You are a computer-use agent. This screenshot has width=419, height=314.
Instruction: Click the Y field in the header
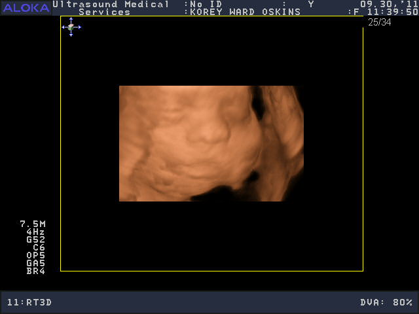pyautogui.click(x=311, y=4)
